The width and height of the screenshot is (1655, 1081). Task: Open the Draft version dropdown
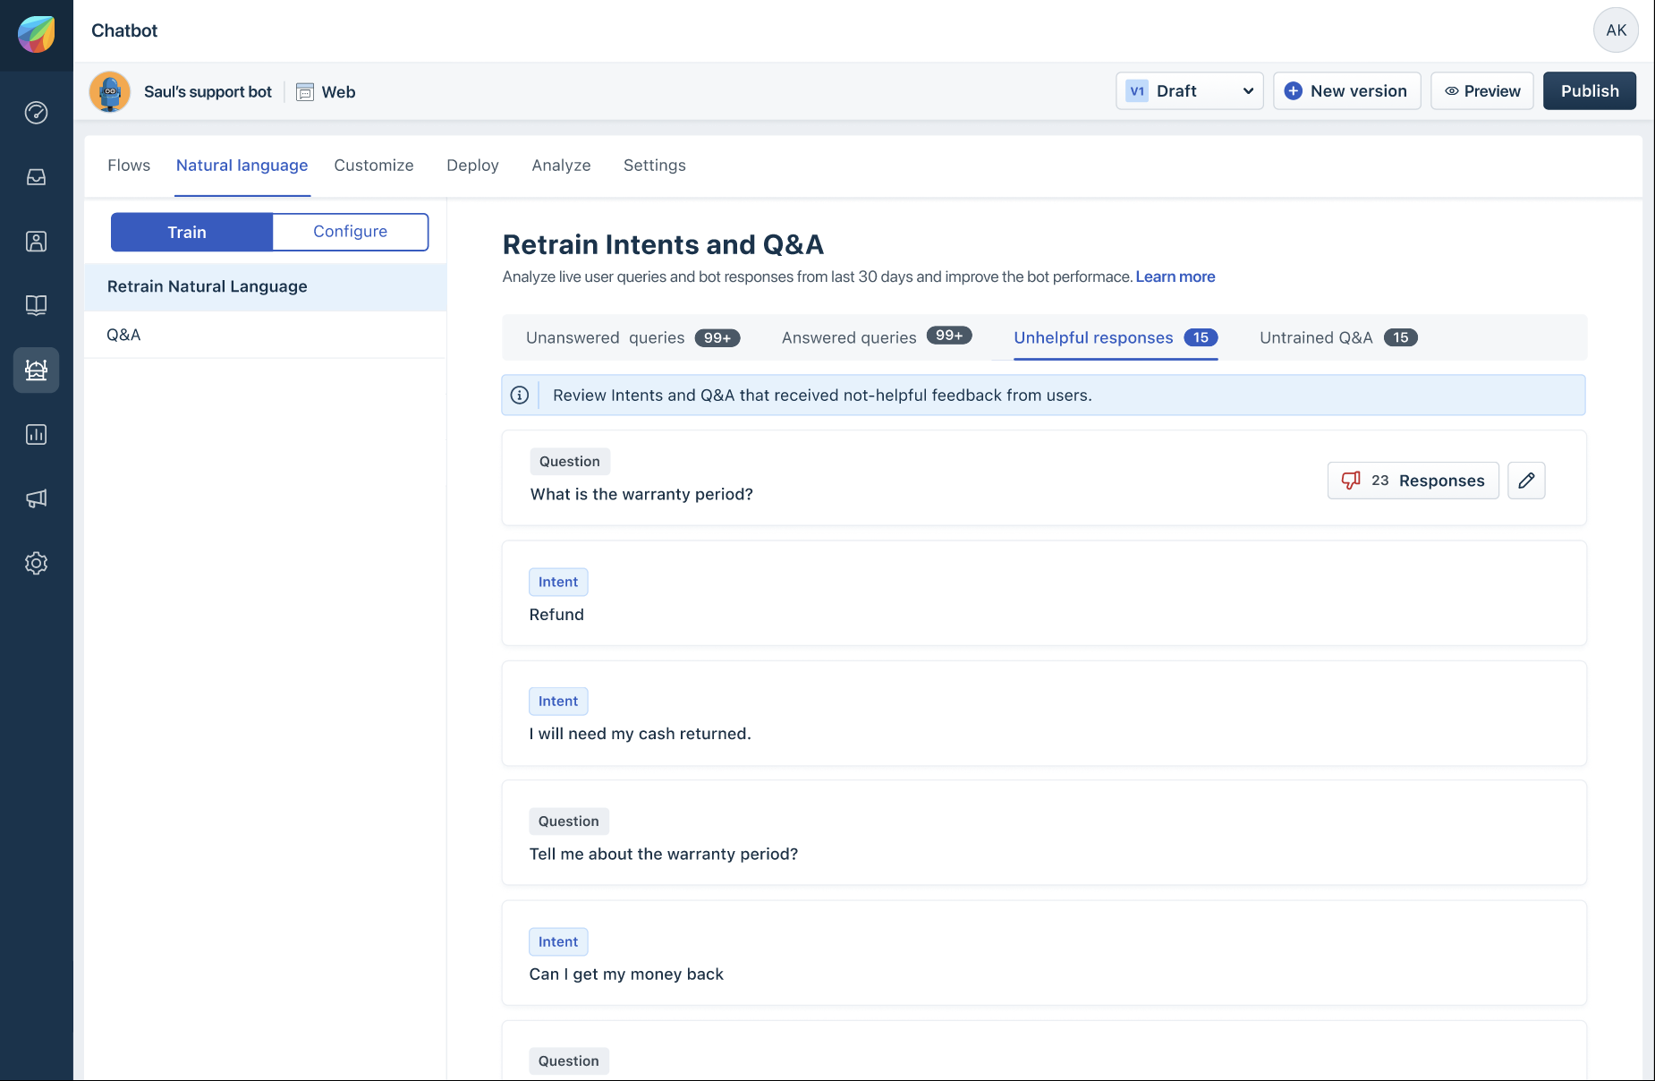pyautogui.click(x=1190, y=91)
